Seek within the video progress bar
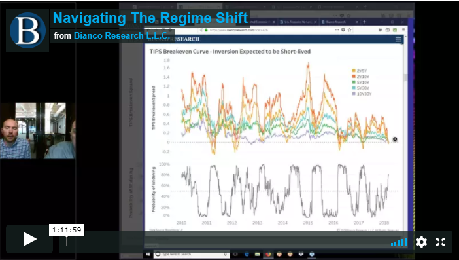459x260 pixels. pyautogui.click(x=224, y=242)
